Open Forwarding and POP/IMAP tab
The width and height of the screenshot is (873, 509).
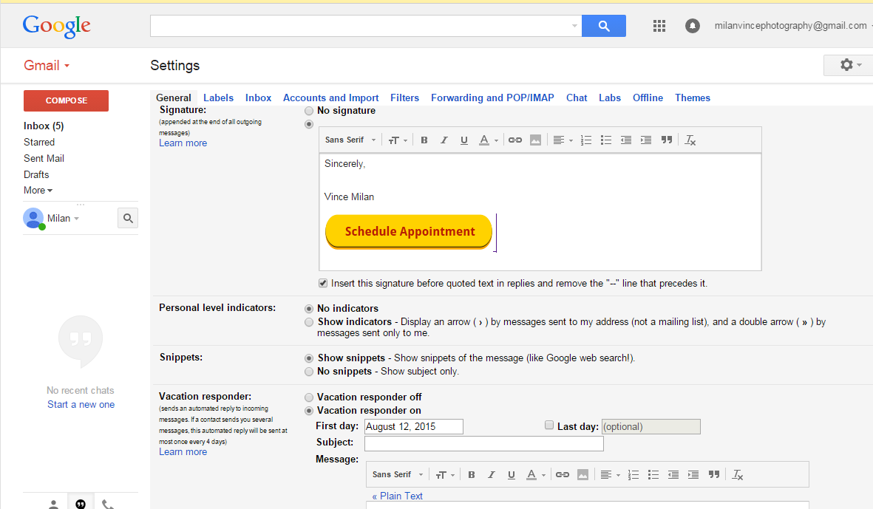click(x=492, y=98)
